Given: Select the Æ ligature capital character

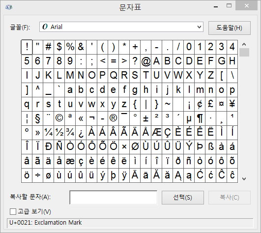Looking at the screenshot, I should [157, 133].
